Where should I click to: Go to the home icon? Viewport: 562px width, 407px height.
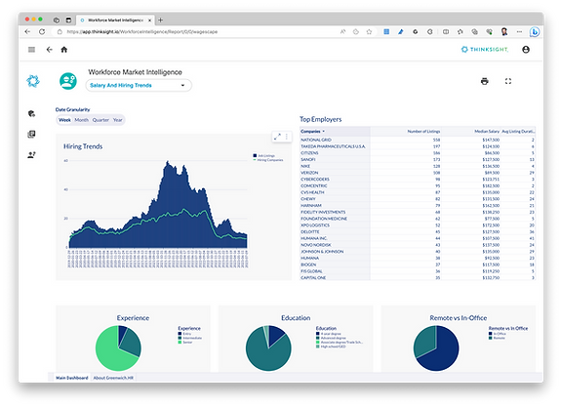click(x=64, y=50)
